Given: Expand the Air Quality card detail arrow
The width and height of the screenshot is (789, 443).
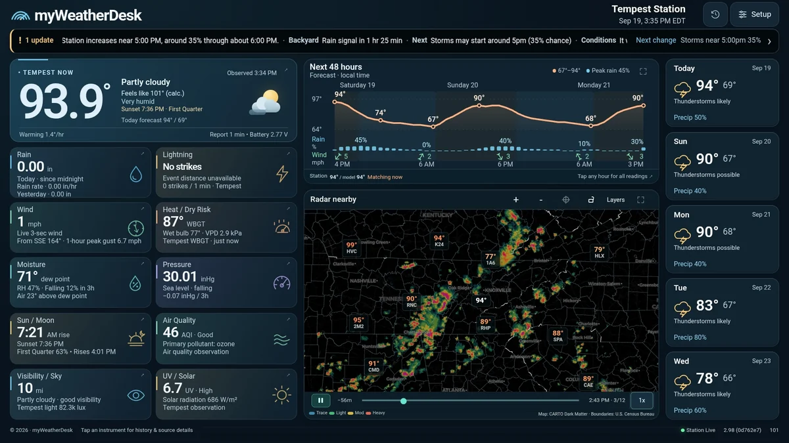Looking at the screenshot, I should pyautogui.click(x=289, y=320).
